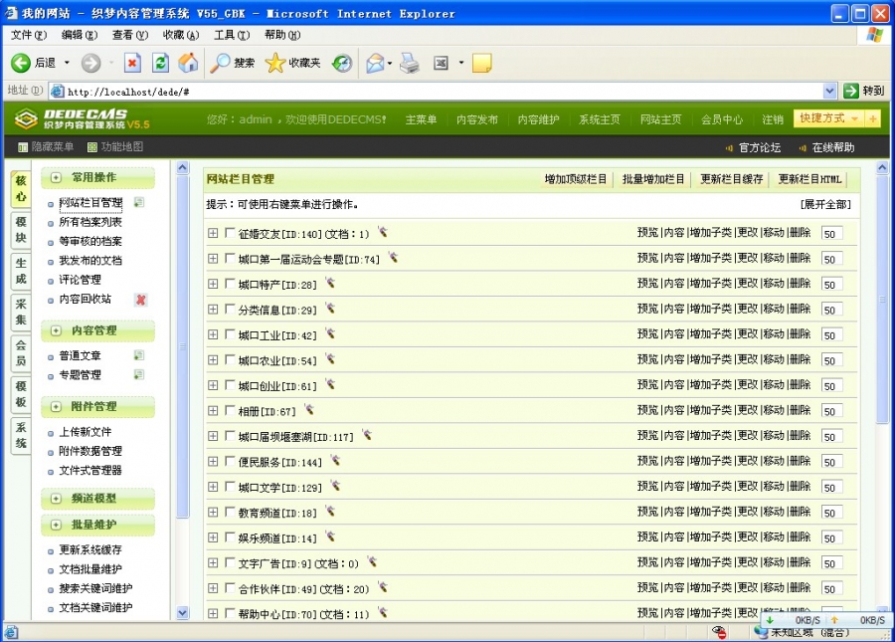Image resolution: width=895 pixels, height=642 pixels.
Task: Expand the 相册 category node
Action: click(x=212, y=410)
